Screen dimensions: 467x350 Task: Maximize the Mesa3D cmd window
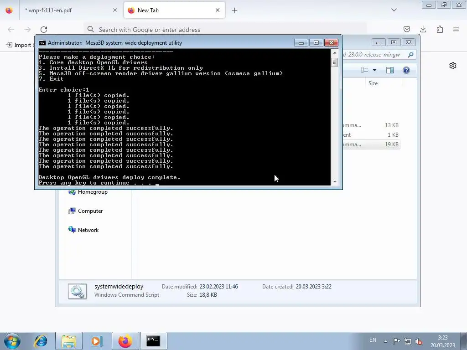[317, 43]
